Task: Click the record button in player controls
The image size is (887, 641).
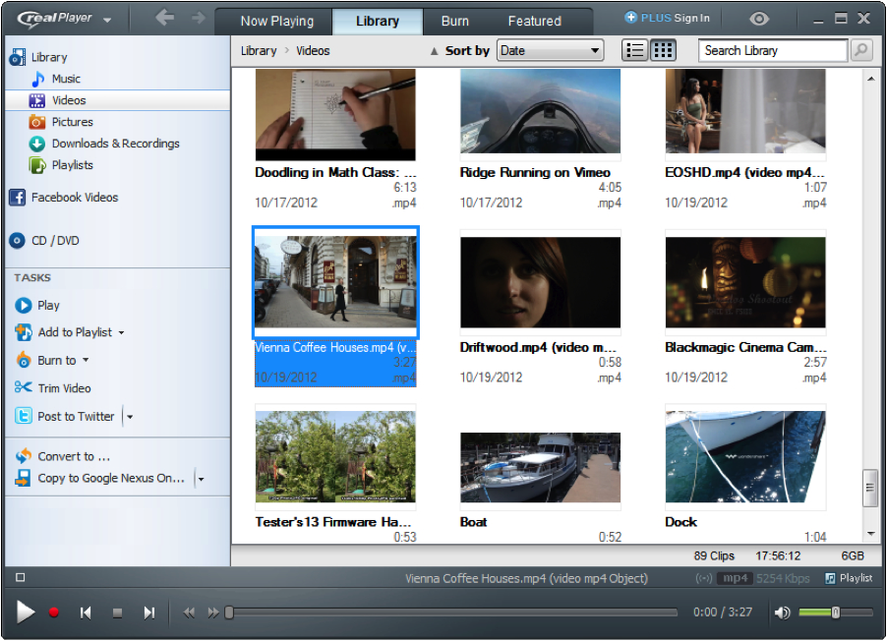Action: click(54, 612)
